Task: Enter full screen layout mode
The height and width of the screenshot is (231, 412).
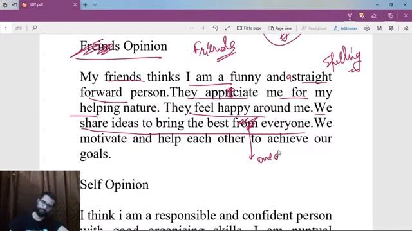Action: tap(227, 28)
